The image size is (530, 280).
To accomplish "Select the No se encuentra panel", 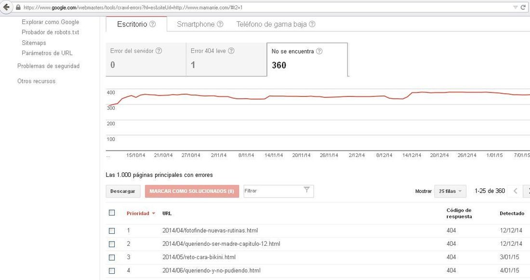I will pos(307,59).
